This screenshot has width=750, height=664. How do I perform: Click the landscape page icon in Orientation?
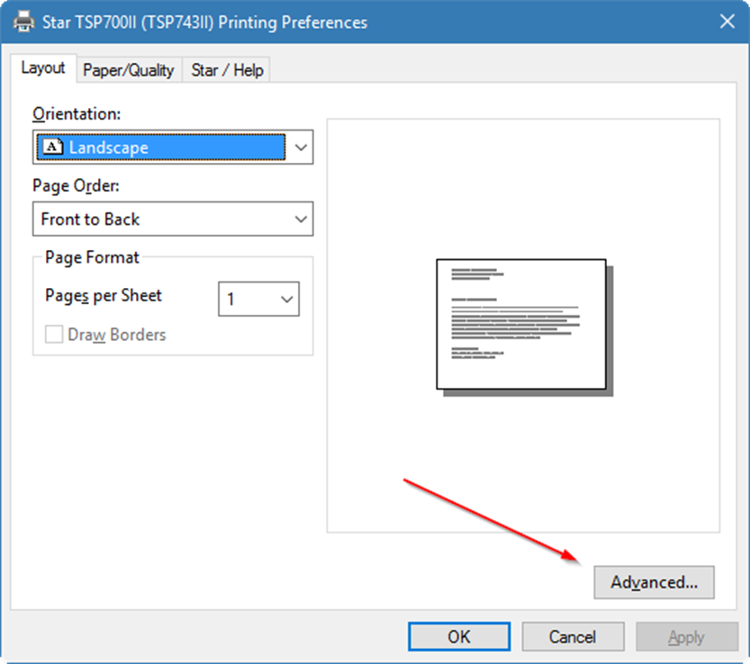tap(53, 148)
